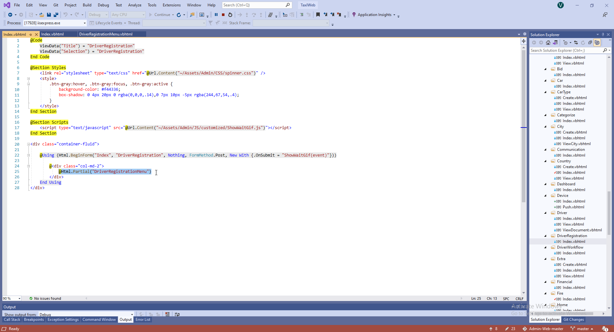Switch between solutions and folder views
Image resolution: width=614 pixels, height=332 pixels.
(555, 42)
